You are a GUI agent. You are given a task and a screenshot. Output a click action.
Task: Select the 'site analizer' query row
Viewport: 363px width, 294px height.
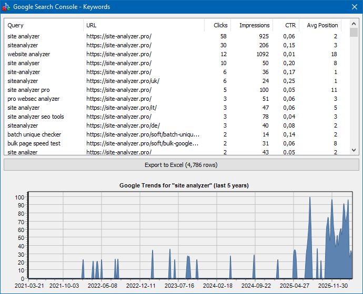click(x=173, y=152)
